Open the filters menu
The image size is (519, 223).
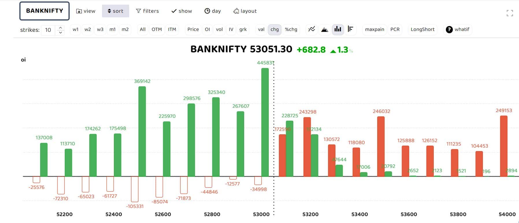(x=147, y=11)
